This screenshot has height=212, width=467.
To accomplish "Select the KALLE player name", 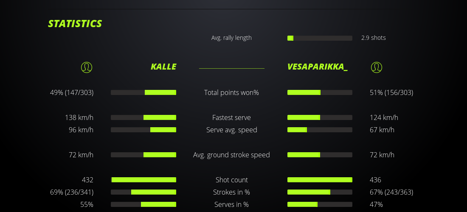I will point(163,67).
